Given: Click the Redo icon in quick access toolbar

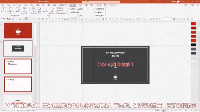Looking at the screenshot, I should pyautogui.click(x=20, y=19).
